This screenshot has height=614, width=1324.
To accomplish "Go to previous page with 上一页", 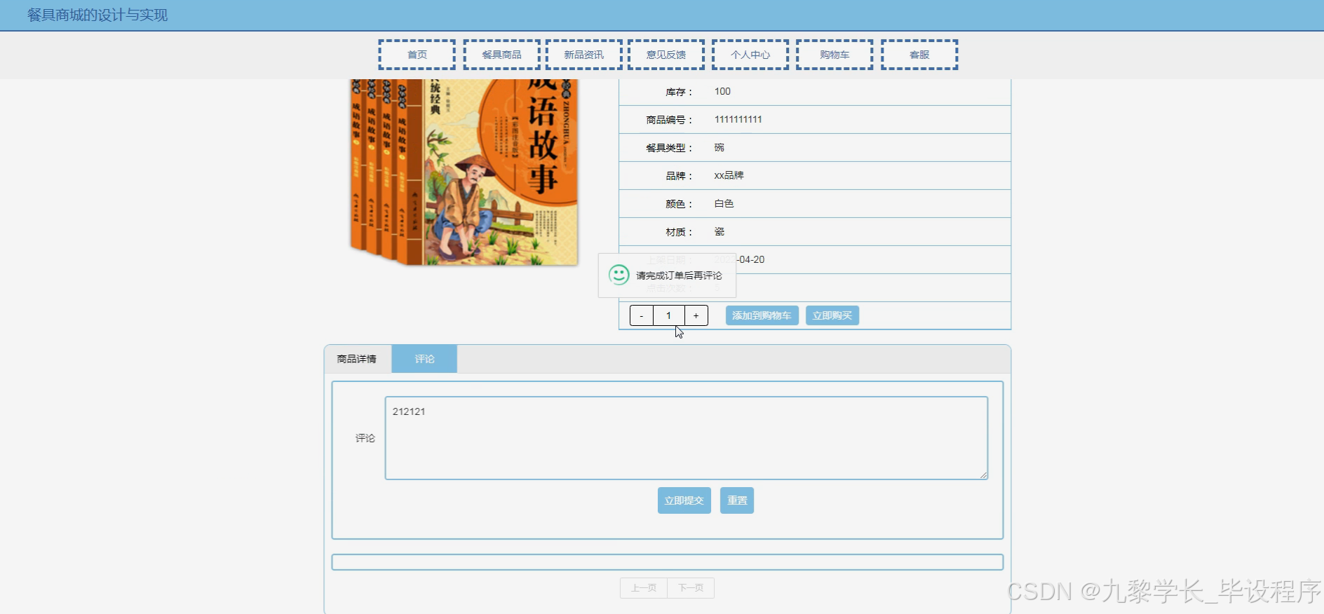I will click(644, 588).
